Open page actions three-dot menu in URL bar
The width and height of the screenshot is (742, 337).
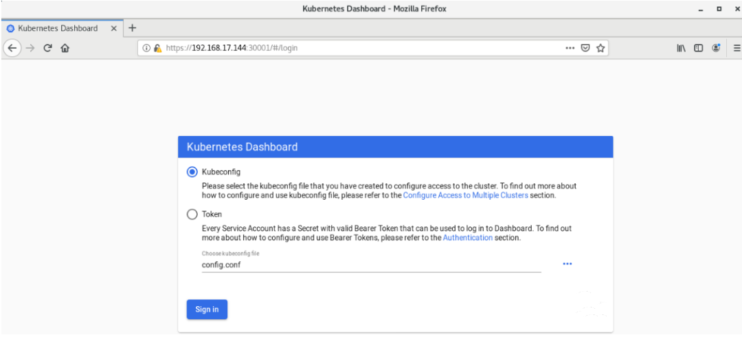pyautogui.click(x=570, y=48)
